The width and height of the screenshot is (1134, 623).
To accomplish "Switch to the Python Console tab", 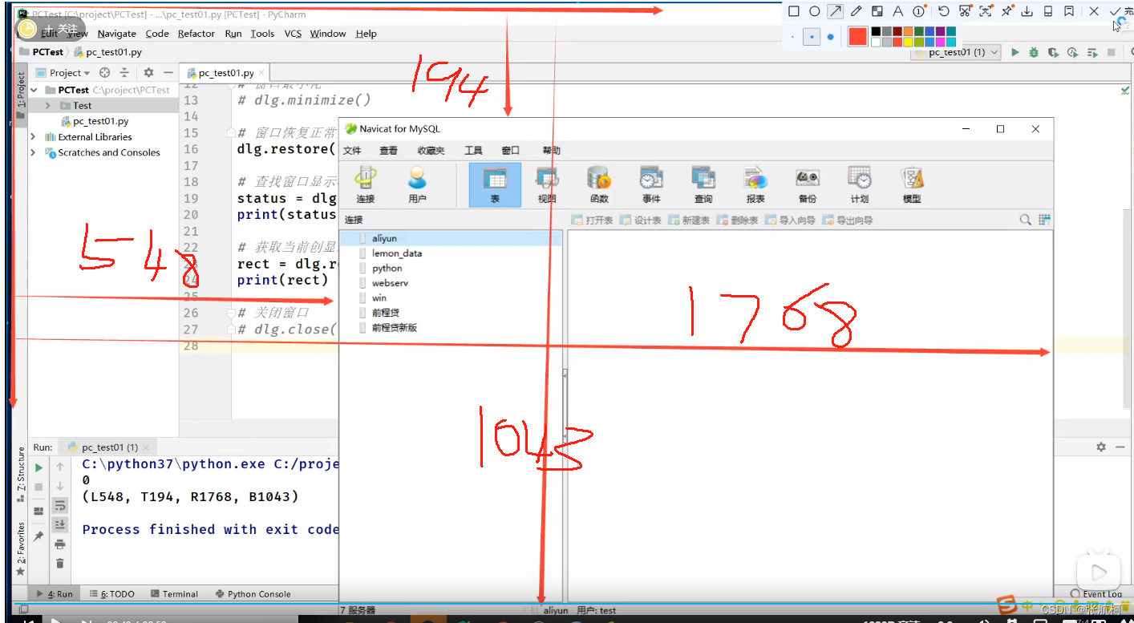I will coord(253,594).
